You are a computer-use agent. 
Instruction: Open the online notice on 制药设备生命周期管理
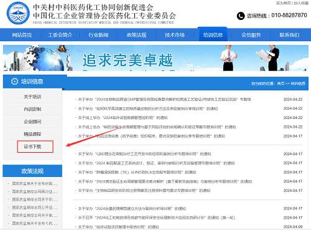[x=157, y=127]
